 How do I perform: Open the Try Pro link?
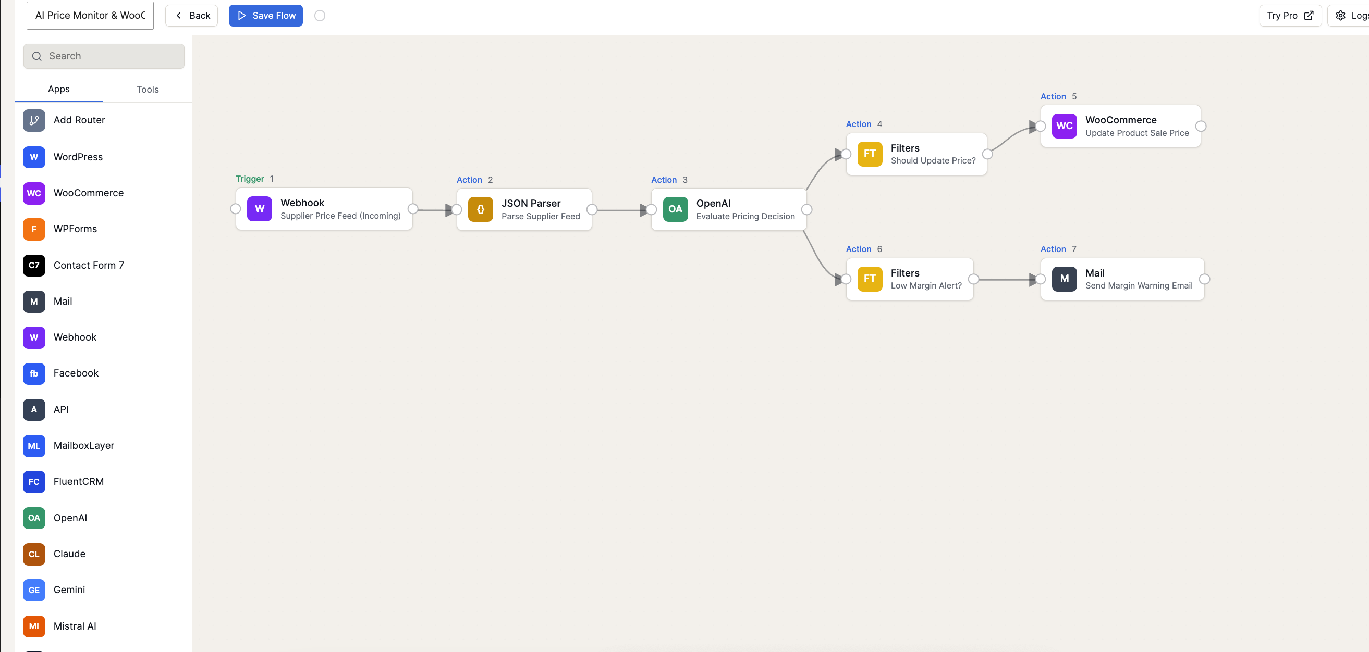1290,16
